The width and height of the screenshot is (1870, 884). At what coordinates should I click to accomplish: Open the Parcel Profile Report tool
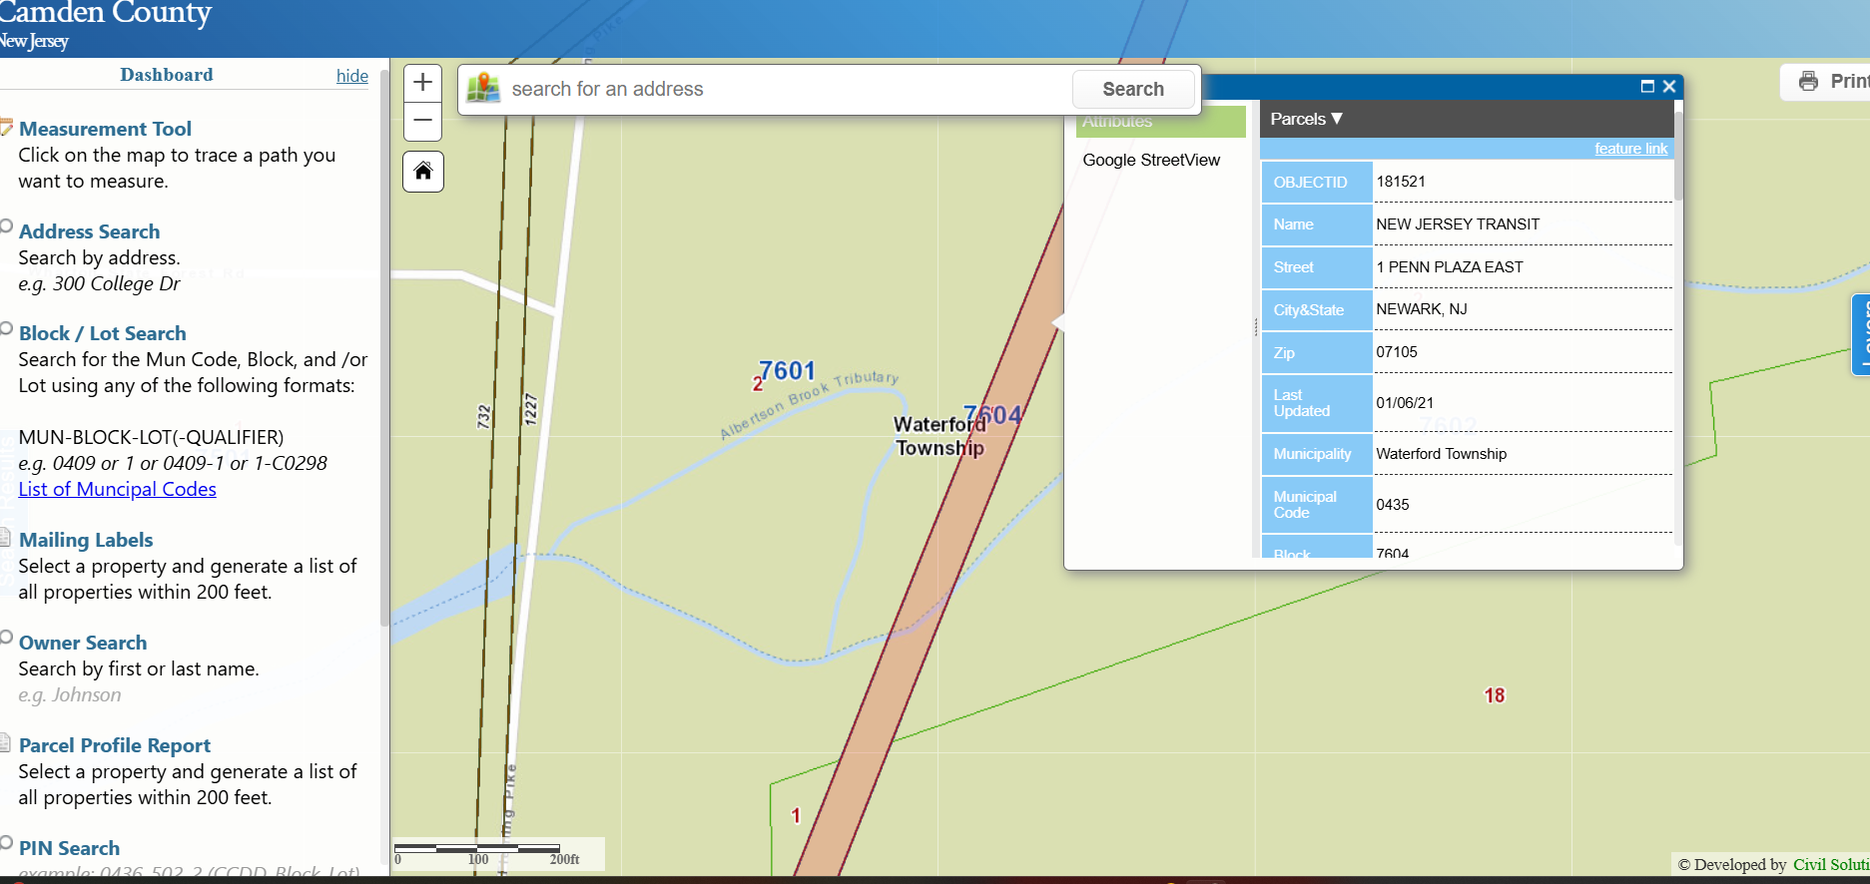pos(115,745)
